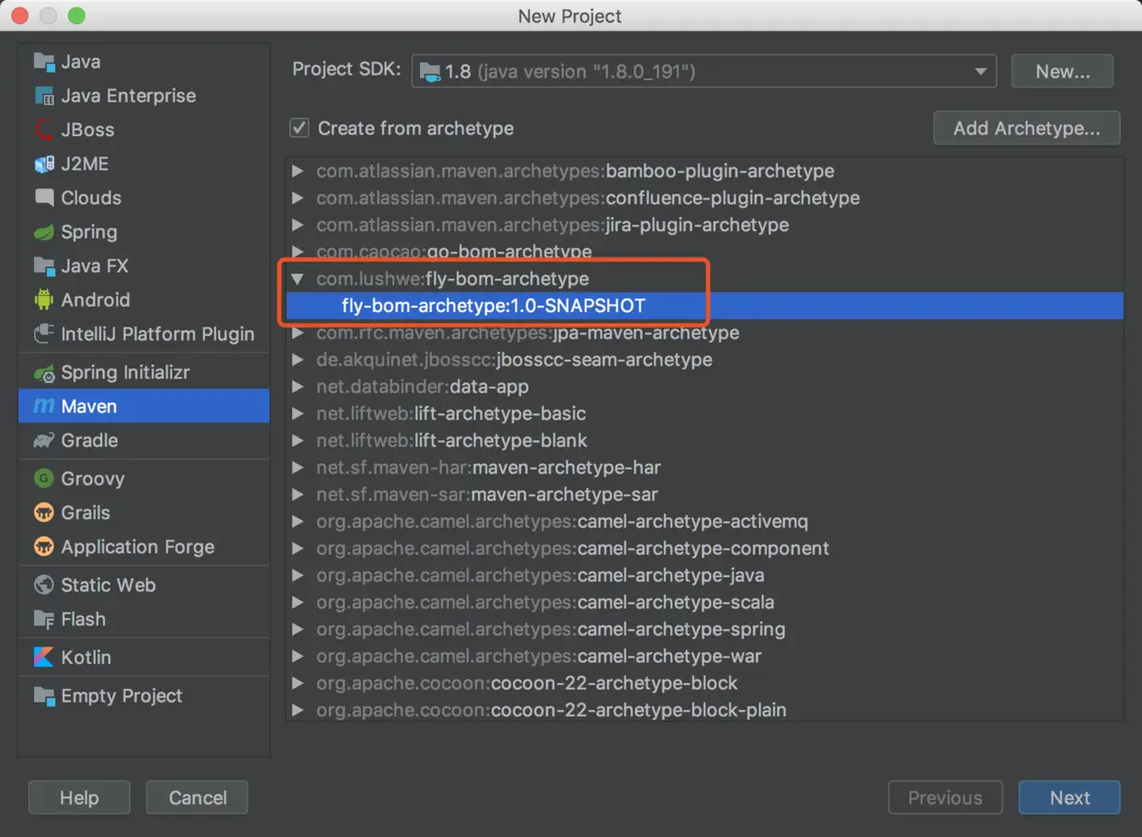
Task: Select Empty Project label
Action: pos(122,696)
